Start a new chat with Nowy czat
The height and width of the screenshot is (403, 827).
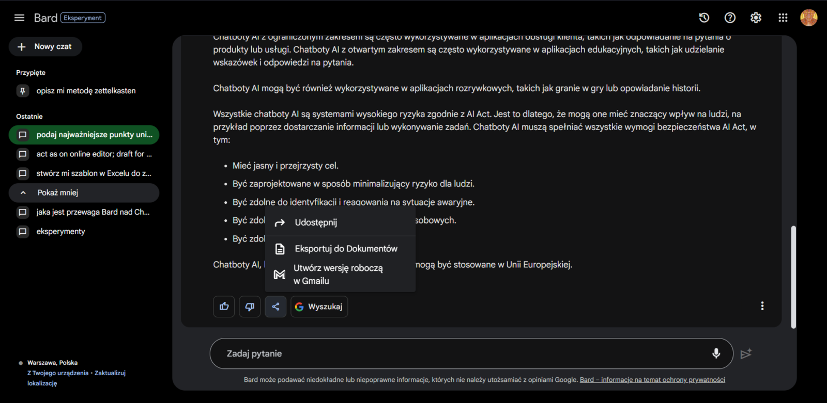45,46
